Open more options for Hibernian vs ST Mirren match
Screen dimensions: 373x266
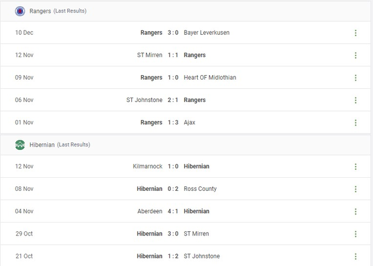tap(356, 234)
